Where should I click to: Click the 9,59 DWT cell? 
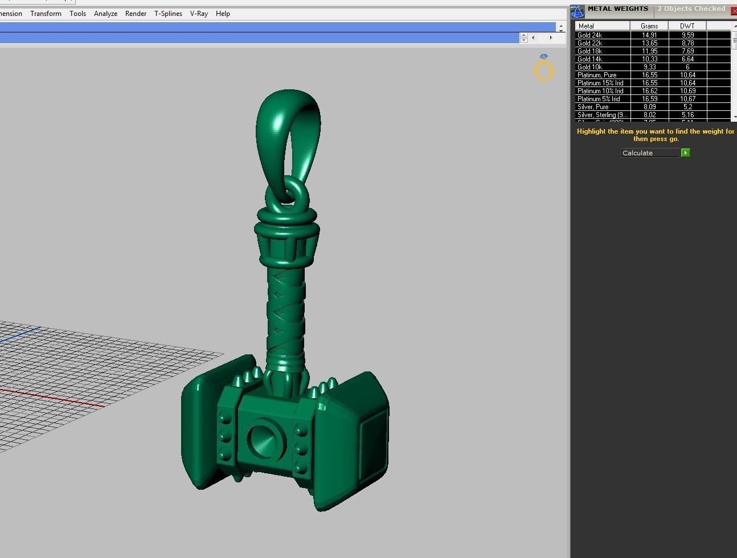coord(687,35)
